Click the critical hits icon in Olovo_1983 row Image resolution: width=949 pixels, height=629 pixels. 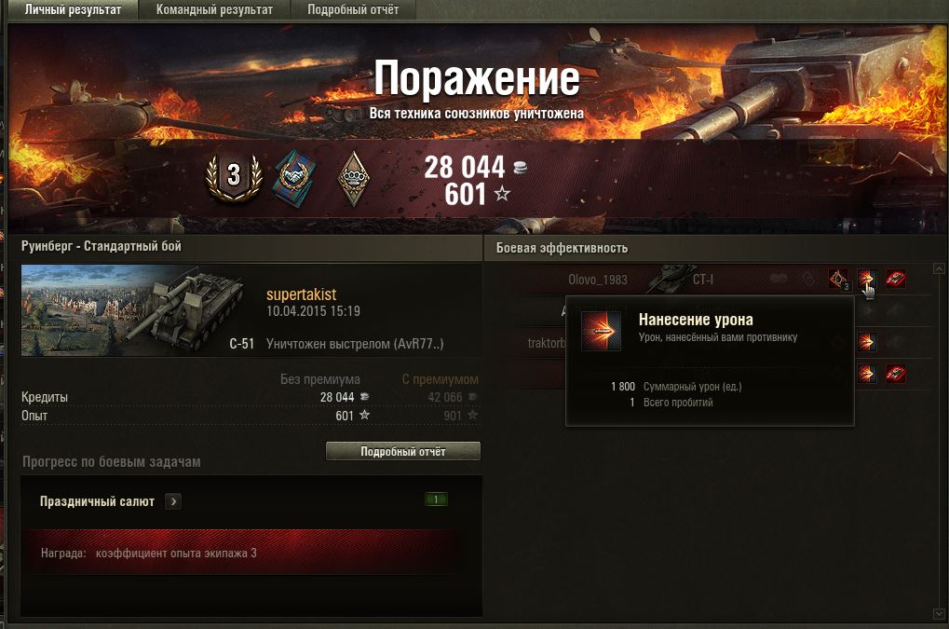[838, 279]
